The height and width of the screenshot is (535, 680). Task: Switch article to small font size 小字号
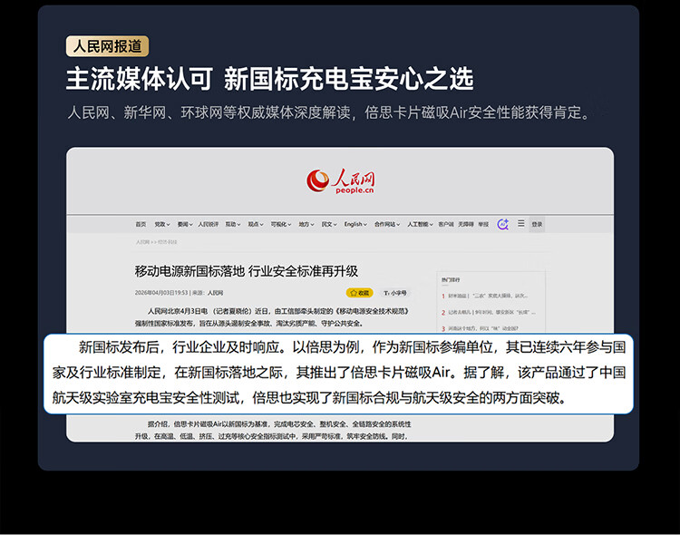point(395,293)
